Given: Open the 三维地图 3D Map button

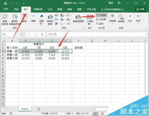Looking at the screenshot, I should point(90,20).
